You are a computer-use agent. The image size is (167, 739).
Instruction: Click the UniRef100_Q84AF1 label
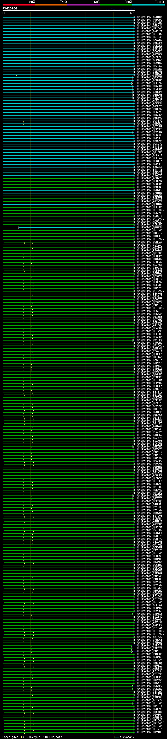[150, 340]
